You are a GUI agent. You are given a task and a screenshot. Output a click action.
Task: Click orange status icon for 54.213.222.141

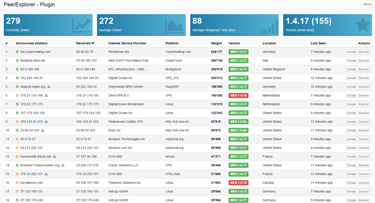pyautogui.click(x=17, y=148)
